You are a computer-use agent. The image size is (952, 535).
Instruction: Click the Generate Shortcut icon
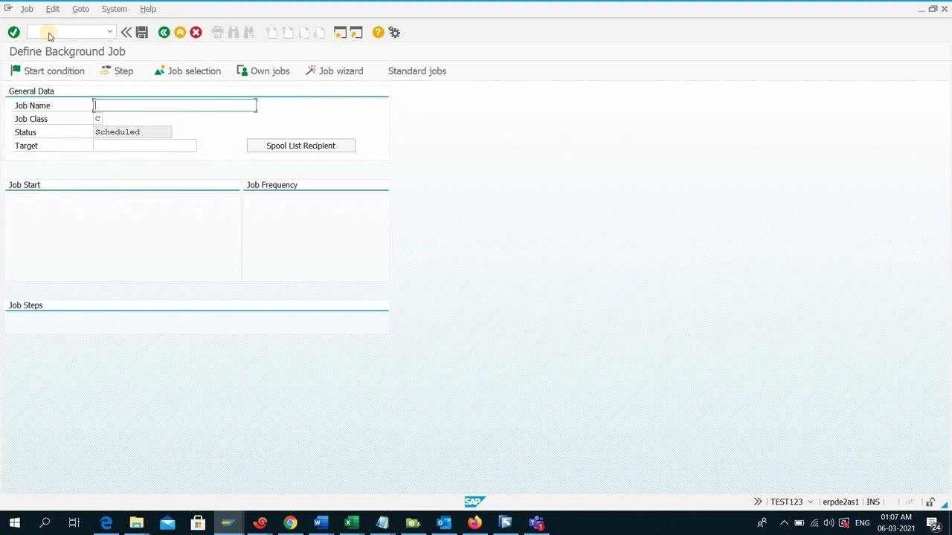coord(356,32)
